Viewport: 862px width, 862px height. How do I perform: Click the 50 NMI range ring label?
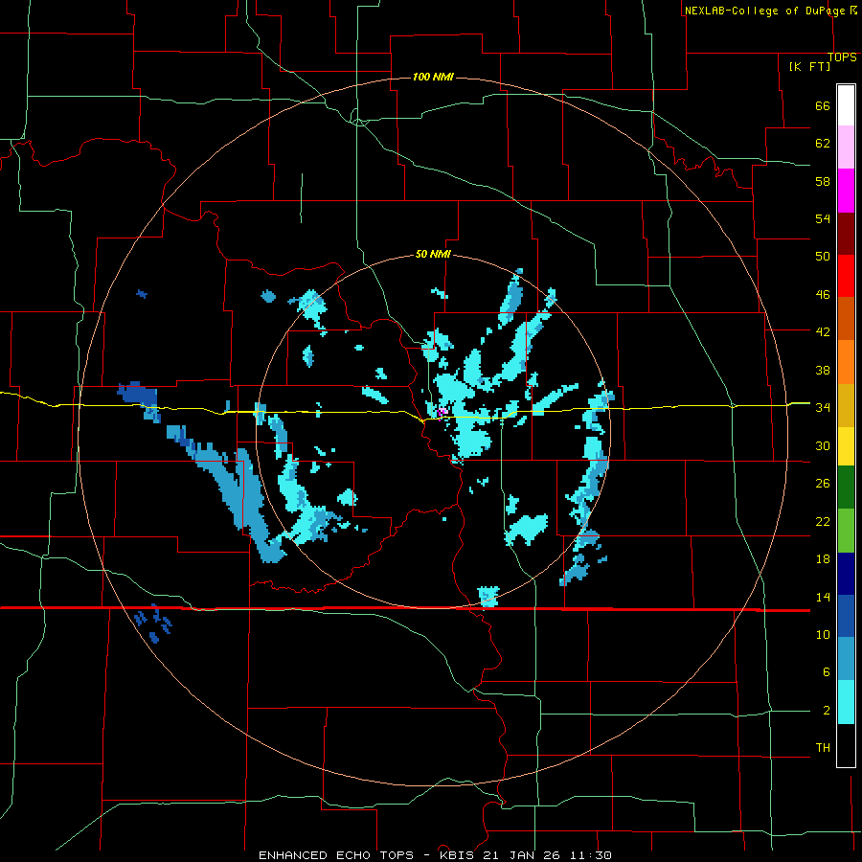tap(433, 254)
